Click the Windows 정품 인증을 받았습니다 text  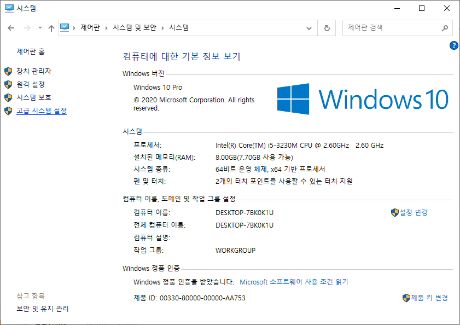point(183,282)
